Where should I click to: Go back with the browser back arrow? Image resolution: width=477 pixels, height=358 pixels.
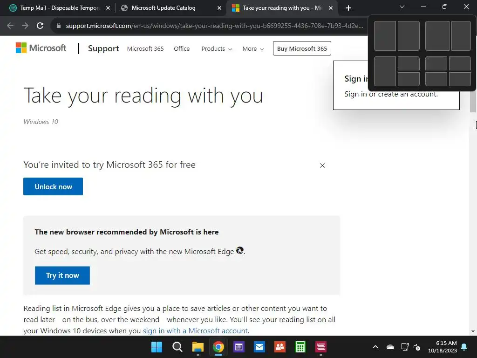click(x=10, y=26)
